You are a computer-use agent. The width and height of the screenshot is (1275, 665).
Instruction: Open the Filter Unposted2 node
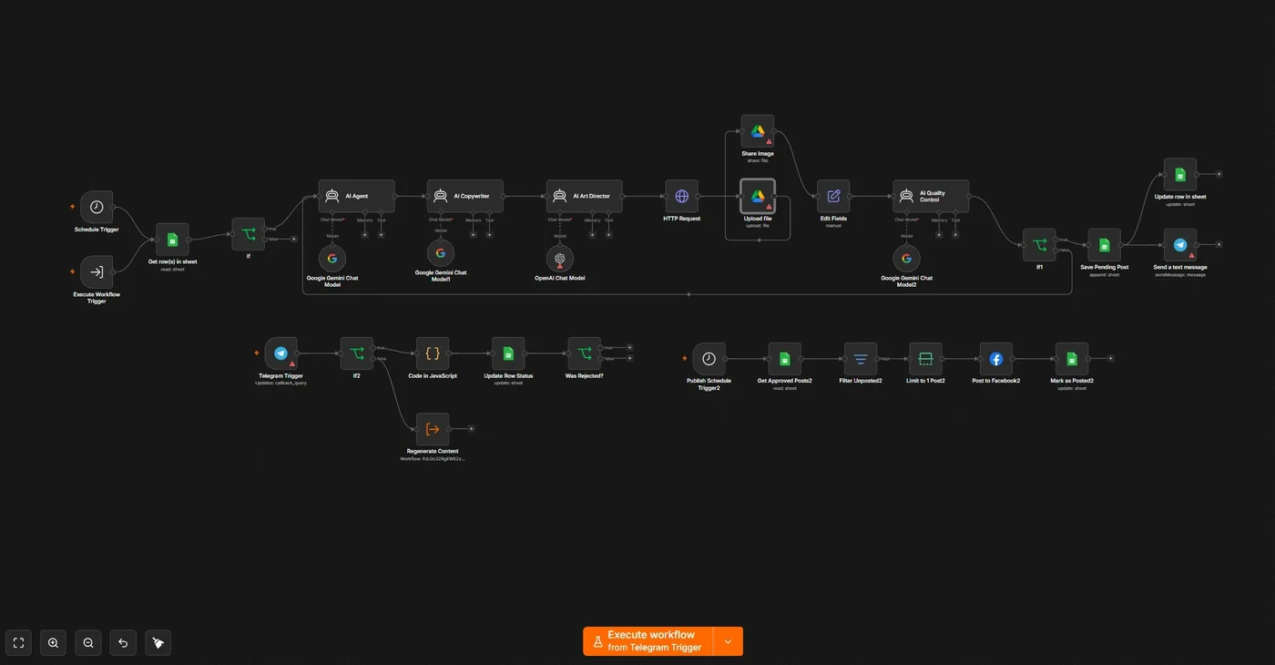[861, 359]
